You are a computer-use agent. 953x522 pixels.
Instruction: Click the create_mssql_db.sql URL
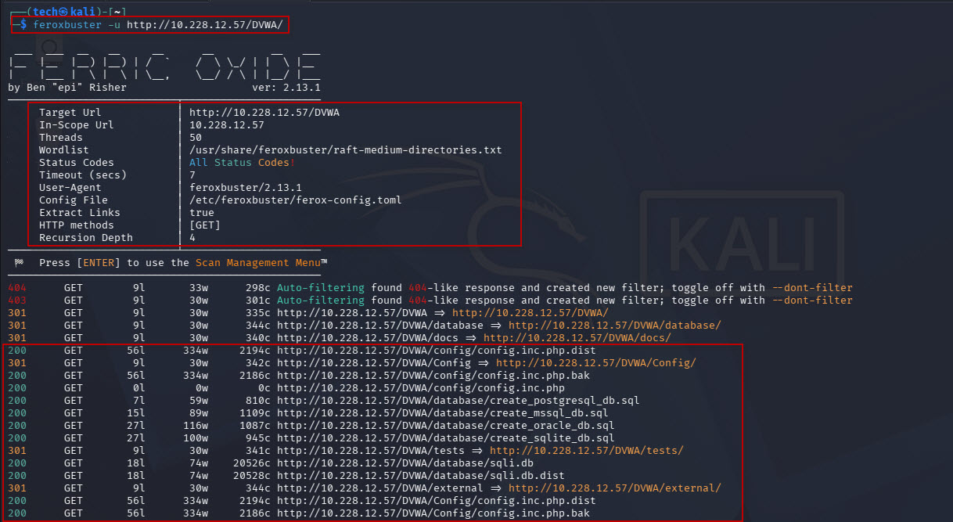[443, 413]
